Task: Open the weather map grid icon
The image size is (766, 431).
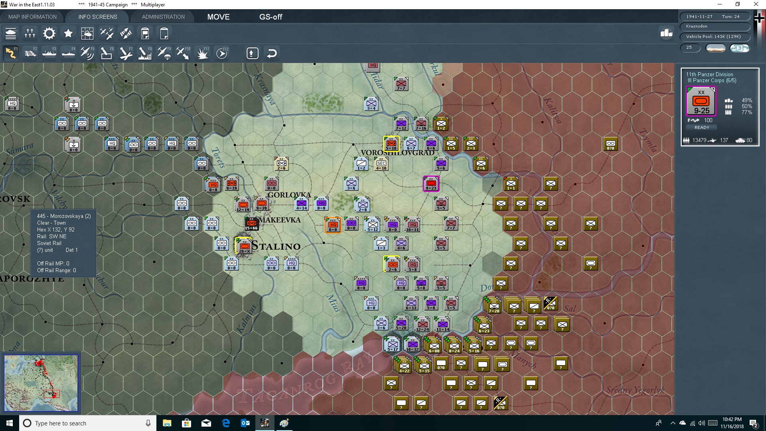Action: [87, 34]
